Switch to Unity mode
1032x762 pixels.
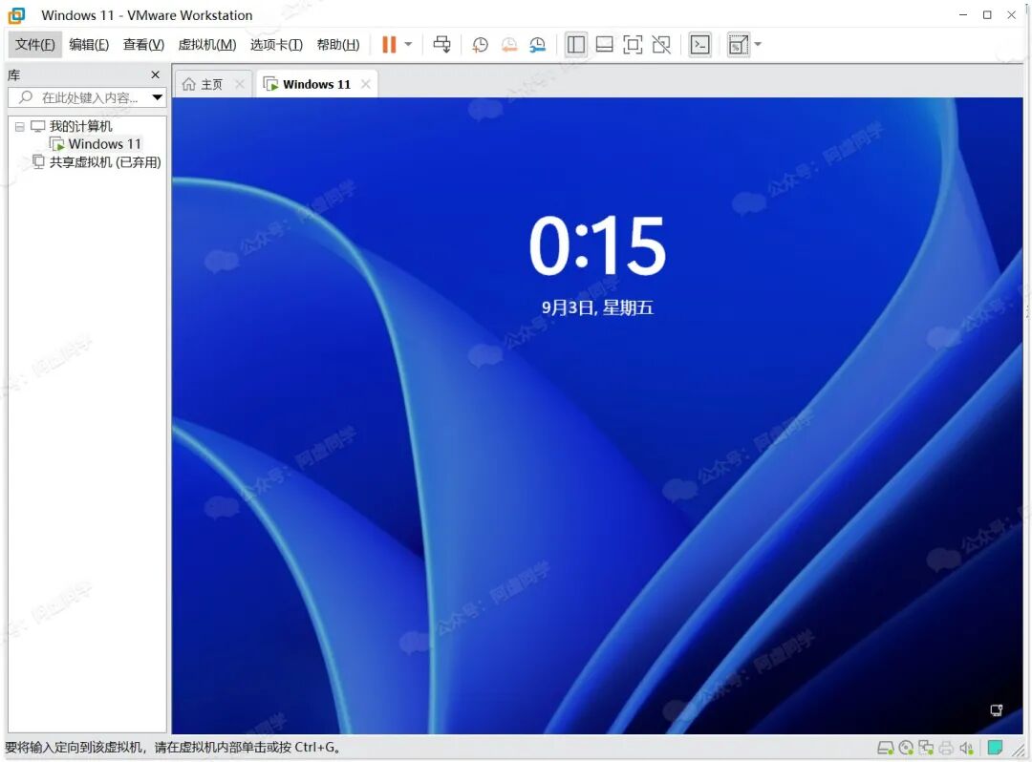[661, 45]
